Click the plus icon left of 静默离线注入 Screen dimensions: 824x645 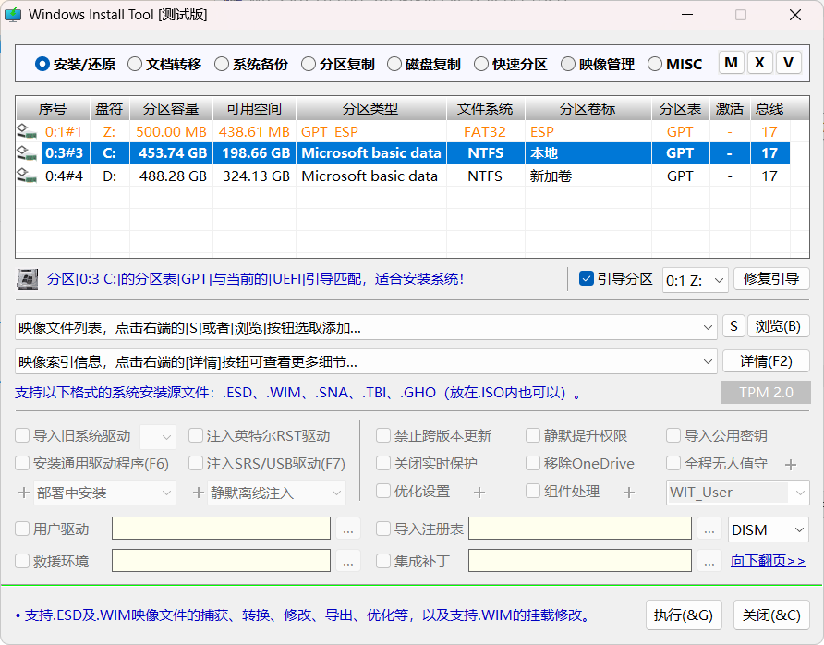click(198, 493)
